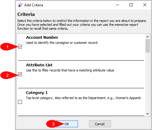The image size is (152, 130).
Task: Click the Add Criteria app icon in title bar
Action: coord(20,5)
